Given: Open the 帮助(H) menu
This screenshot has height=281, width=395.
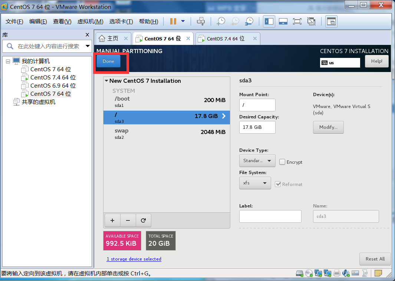Looking at the screenshot, I should click(149, 22).
